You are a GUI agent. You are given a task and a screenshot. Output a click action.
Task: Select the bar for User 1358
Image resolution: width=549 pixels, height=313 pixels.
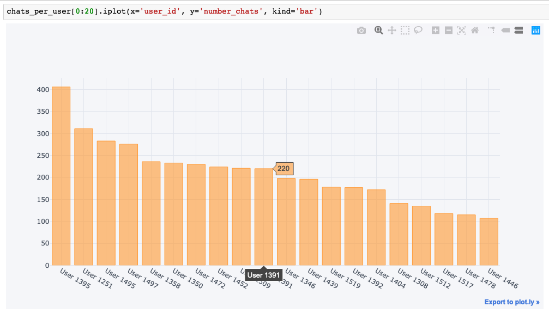point(151,213)
